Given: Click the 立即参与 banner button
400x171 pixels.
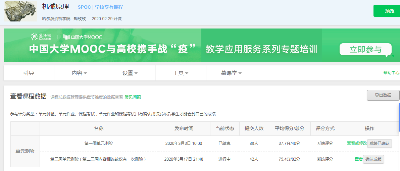Looking at the screenshot, I should (365, 49).
